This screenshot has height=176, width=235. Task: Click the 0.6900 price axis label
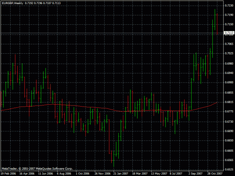pos(229,83)
